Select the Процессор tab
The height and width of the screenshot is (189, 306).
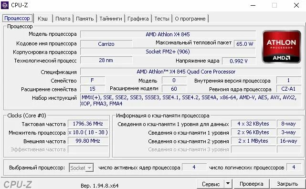[17, 18]
